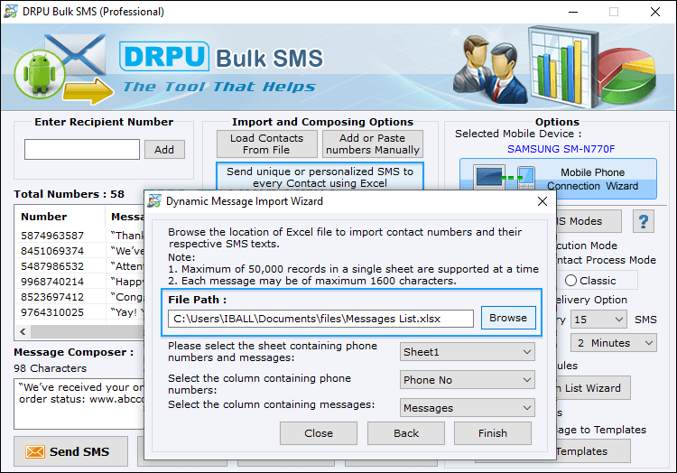
Task: Click the Back button in wizard
Action: pyautogui.click(x=406, y=433)
